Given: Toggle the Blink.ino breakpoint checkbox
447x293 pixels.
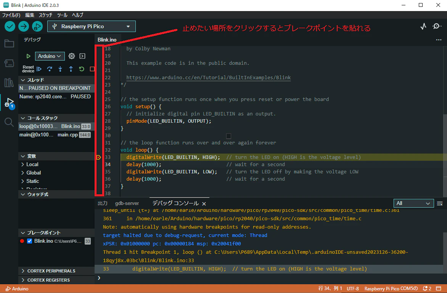Looking at the screenshot, I should pyautogui.click(x=29, y=241).
